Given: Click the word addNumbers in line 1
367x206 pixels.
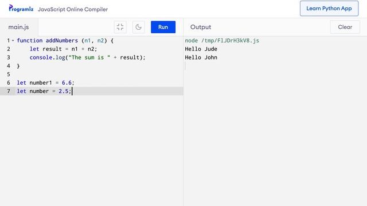Looking at the screenshot, I should point(62,41).
